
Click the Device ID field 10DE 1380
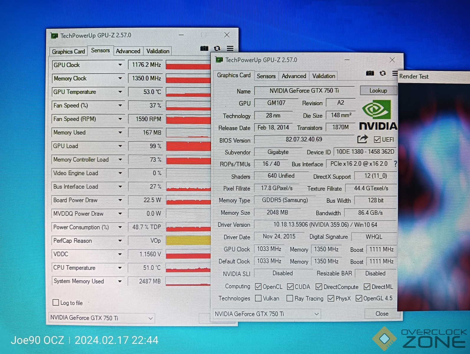(x=365, y=152)
